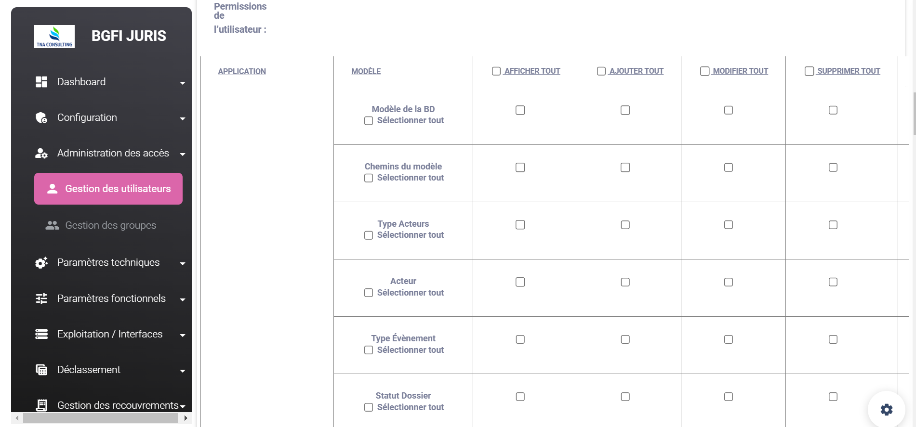Click the Déclassement icon in sidebar

tap(41, 370)
